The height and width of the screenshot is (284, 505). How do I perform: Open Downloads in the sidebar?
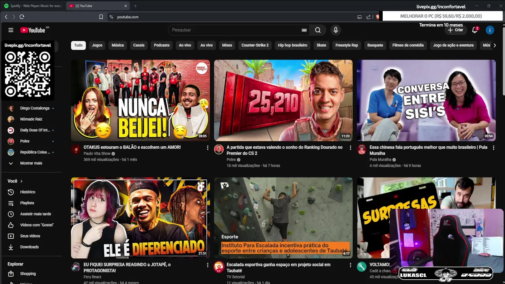[29, 247]
